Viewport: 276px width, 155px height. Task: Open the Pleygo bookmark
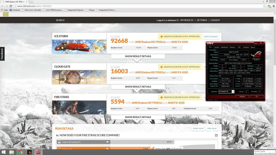(91, 10)
